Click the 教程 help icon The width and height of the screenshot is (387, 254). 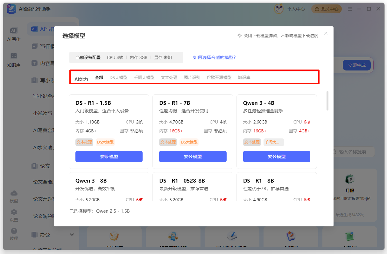(x=14, y=231)
